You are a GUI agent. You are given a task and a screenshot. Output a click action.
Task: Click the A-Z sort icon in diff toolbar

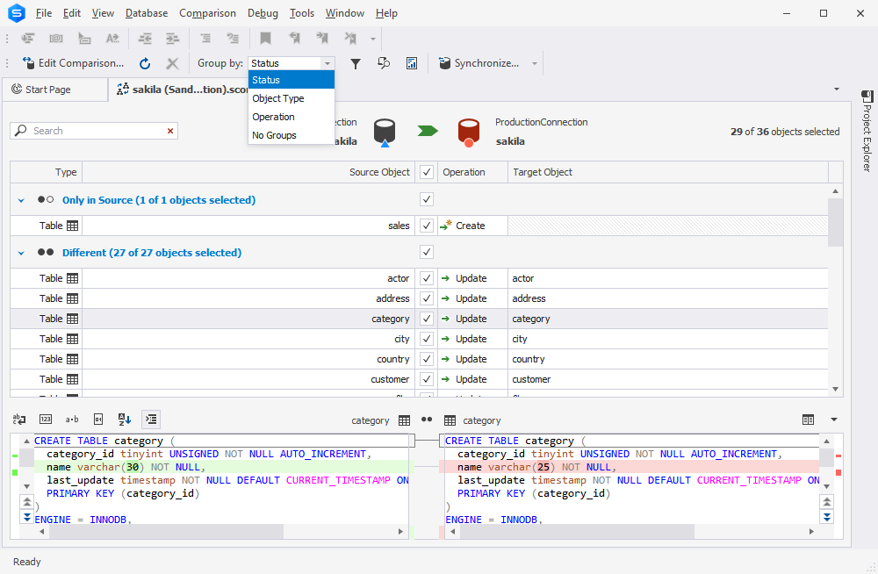(x=125, y=419)
